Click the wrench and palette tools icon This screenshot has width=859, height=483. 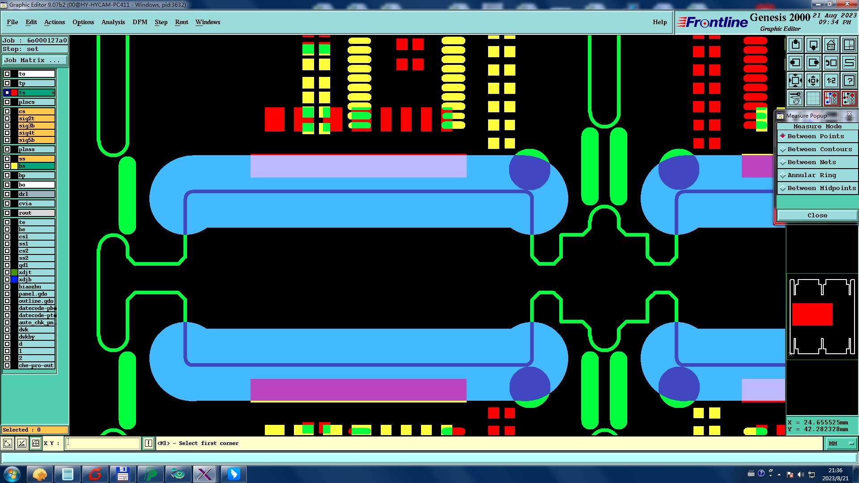[x=795, y=98]
